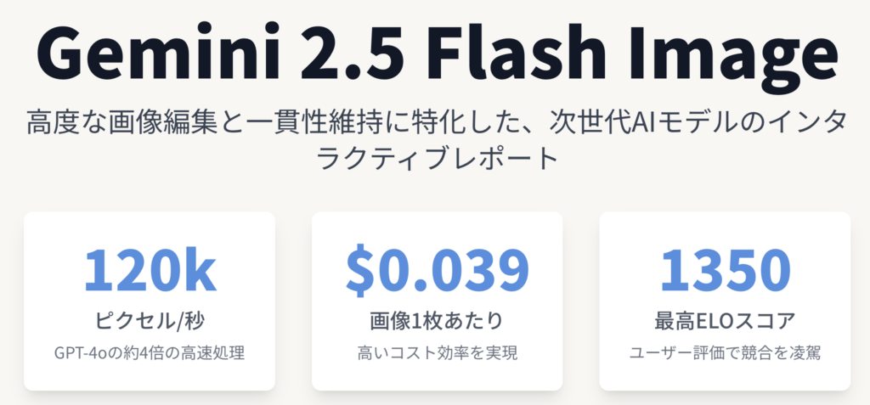Click the ピクセル/秒 label
The image size is (870, 405).
pyautogui.click(x=149, y=322)
